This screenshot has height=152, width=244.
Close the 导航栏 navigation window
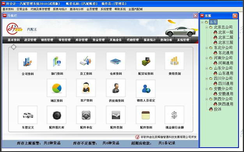195,16
